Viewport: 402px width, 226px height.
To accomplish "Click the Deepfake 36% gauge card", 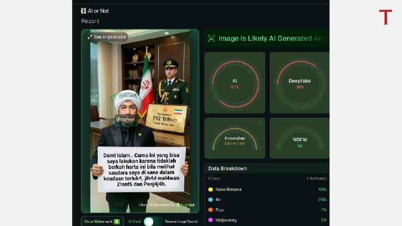I will pyautogui.click(x=299, y=83).
